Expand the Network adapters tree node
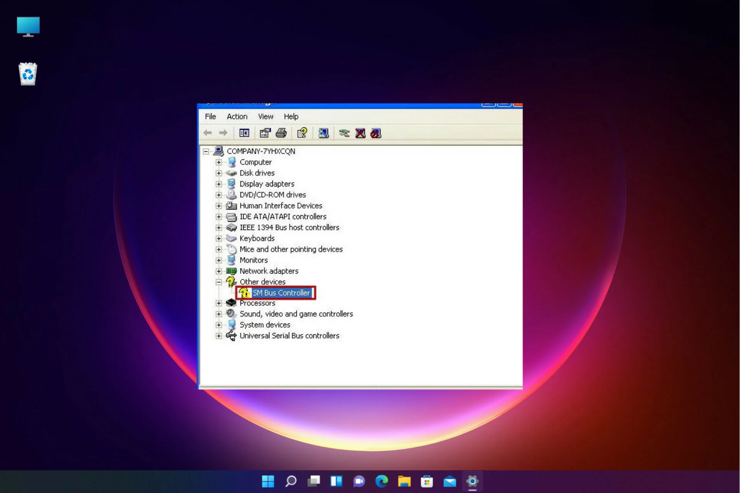The height and width of the screenshot is (493, 740). coord(219,270)
